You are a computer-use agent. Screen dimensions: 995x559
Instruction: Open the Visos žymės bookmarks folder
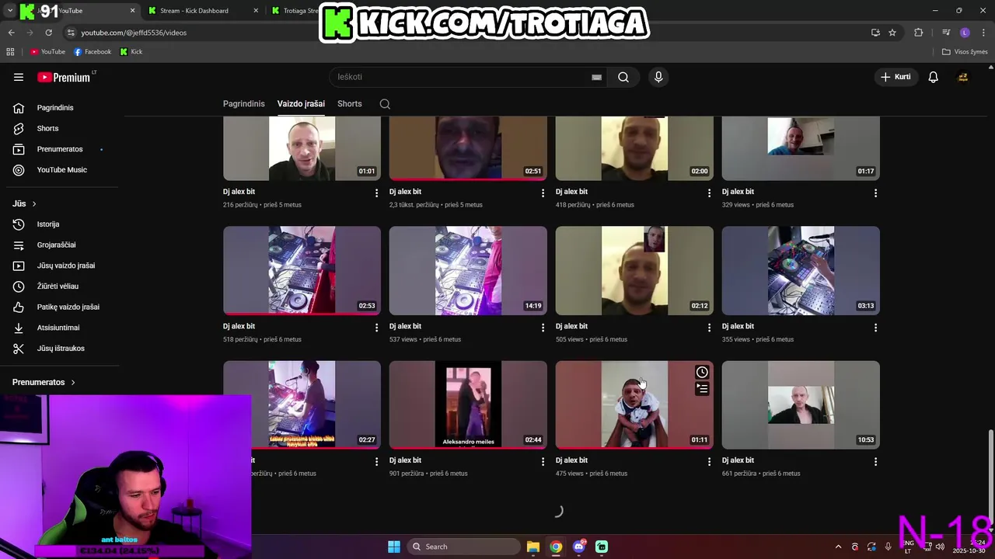(x=965, y=52)
